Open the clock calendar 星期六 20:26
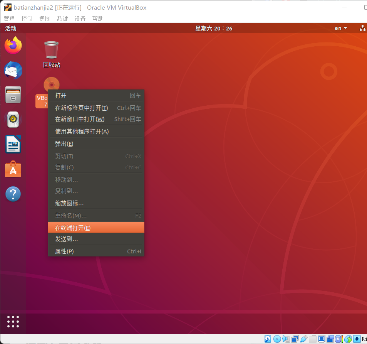 [x=214, y=29]
